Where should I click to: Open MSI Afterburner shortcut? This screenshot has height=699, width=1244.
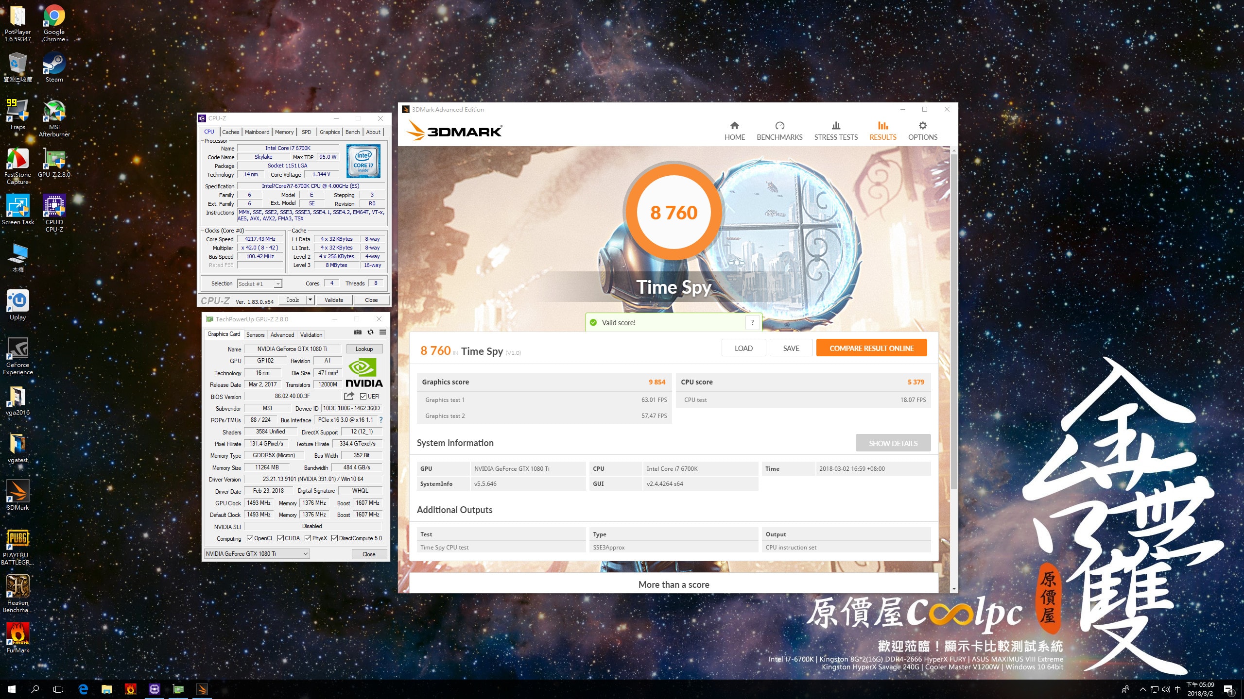click(x=54, y=118)
